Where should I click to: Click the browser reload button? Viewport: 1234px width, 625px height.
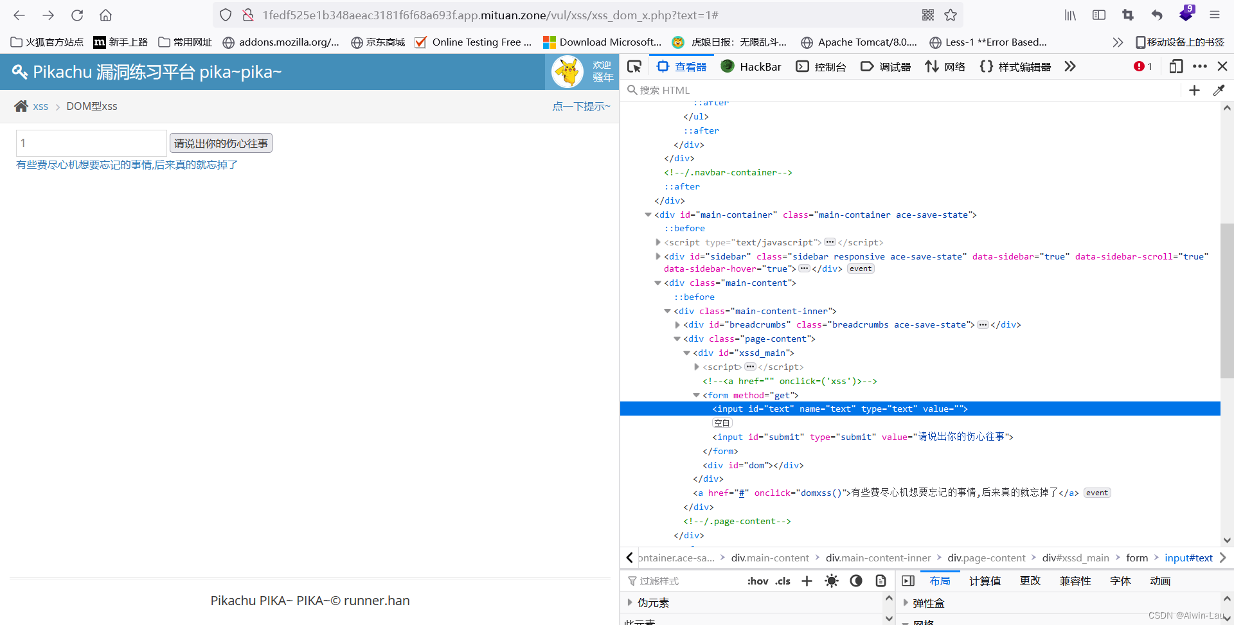pyautogui.click(x=77, y=15)
